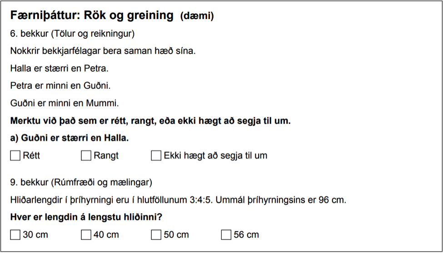The image size is (443, 253).
Task: Click question 'a) Guðni er stærri en Halla.'
Action: pos(70,139)
